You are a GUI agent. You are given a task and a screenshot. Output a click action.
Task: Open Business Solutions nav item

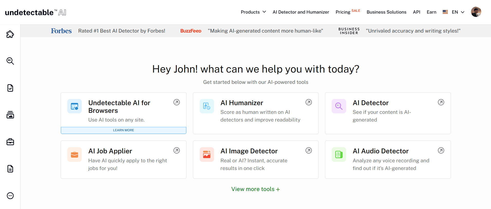(x=386, y=12)
